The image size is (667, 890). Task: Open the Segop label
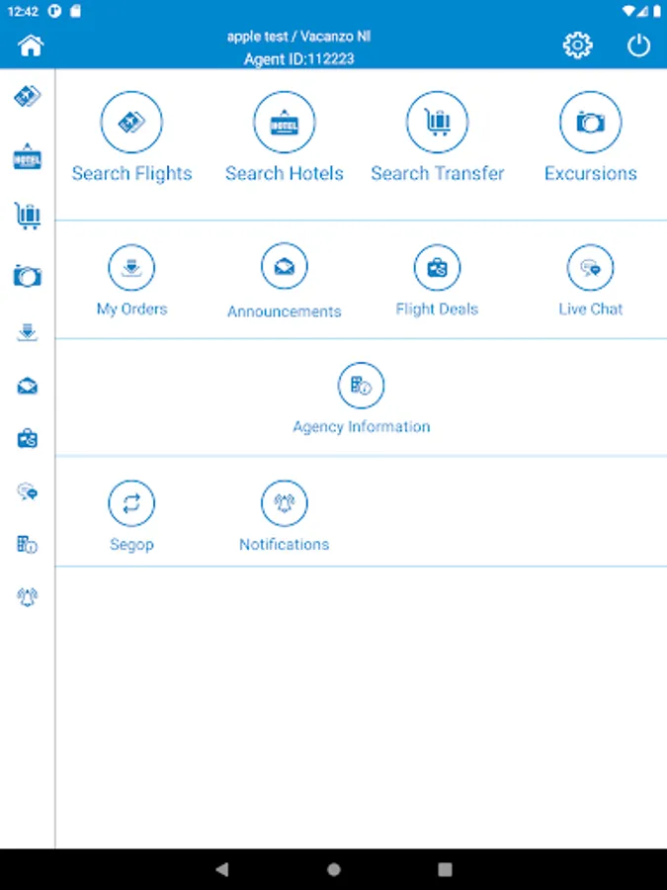(x=131, y=545)
